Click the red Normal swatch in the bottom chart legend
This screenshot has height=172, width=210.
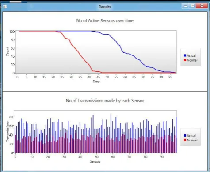click(x=185, y=140)
